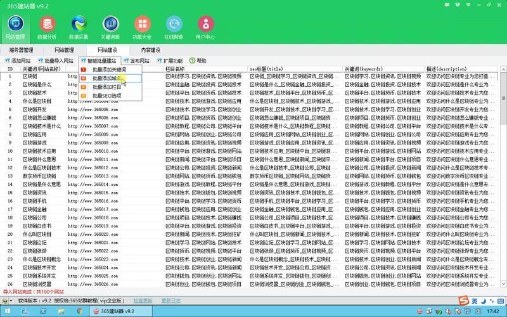Click the ID column header
The height and width of the screenshot is (317, 507).
[x=10, y=69]
